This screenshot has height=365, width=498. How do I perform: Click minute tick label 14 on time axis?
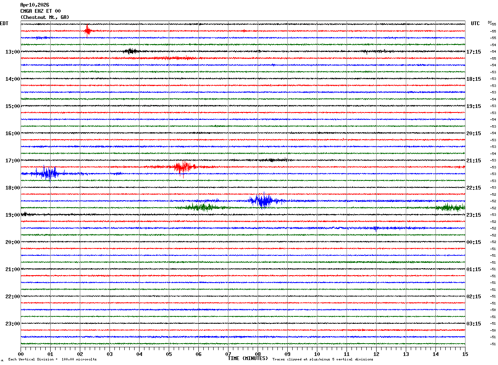coord(435,354)
